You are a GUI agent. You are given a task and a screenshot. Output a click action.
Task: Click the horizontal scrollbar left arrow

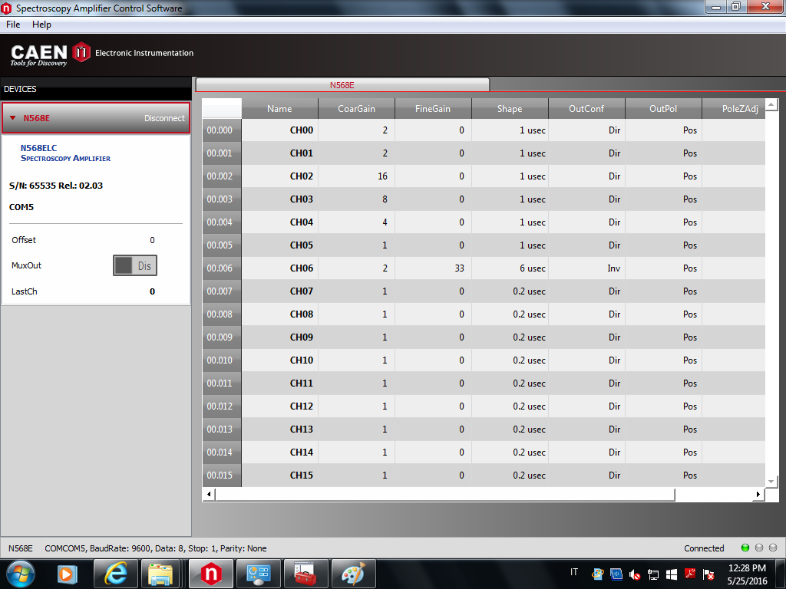[x=209, y=495]
